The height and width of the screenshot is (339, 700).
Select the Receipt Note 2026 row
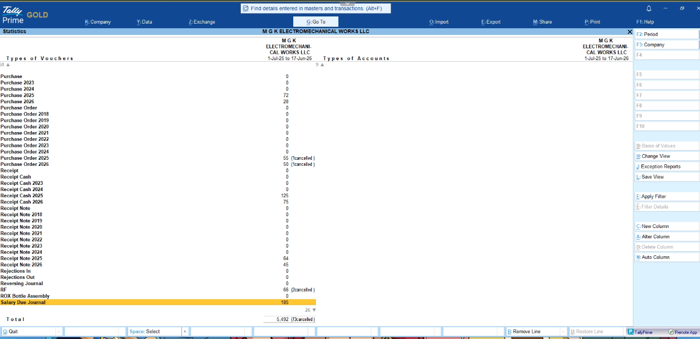coord(158,265)
